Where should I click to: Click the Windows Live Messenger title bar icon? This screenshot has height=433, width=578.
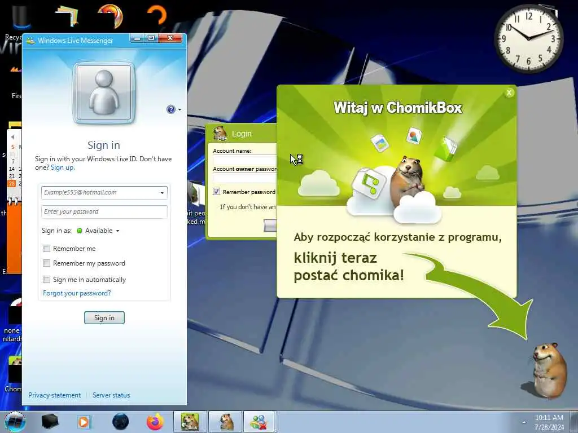(30, 41)
